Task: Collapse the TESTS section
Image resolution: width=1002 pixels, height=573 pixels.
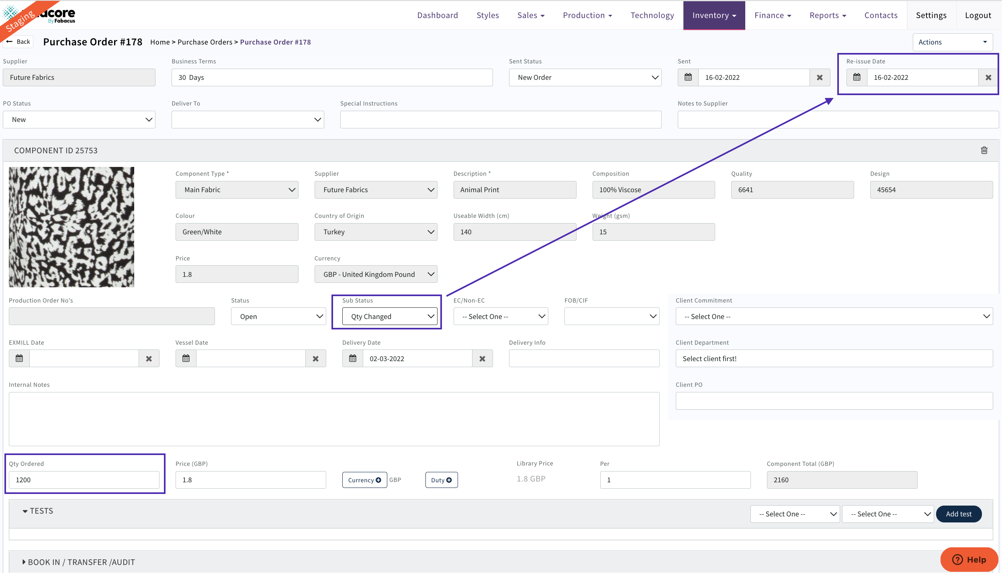Action: (38, 511)
